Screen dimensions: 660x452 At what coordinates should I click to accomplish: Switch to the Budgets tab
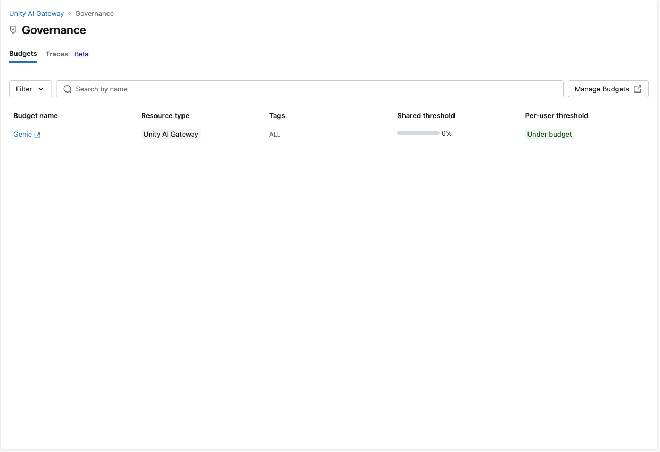tap(23, 54)
